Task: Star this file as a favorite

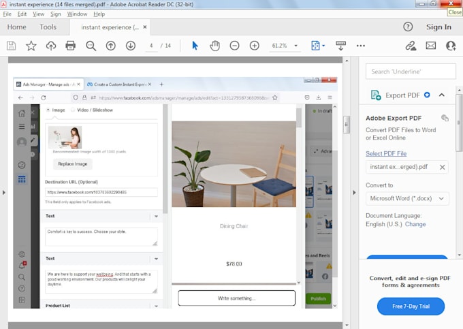Action: point(31,46)
